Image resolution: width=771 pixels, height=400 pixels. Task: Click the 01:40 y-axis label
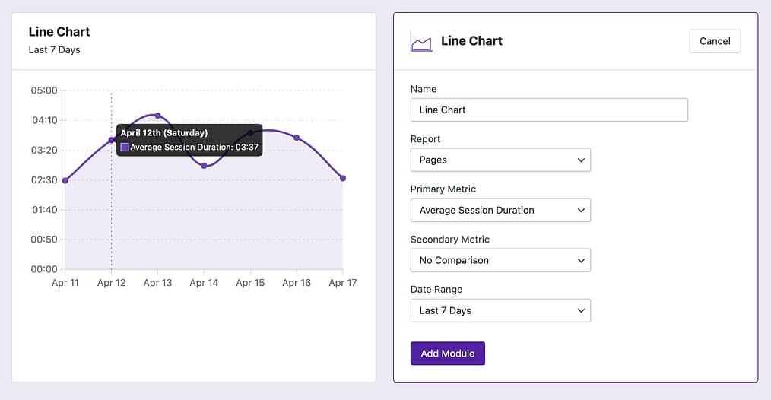pos(44,210)
